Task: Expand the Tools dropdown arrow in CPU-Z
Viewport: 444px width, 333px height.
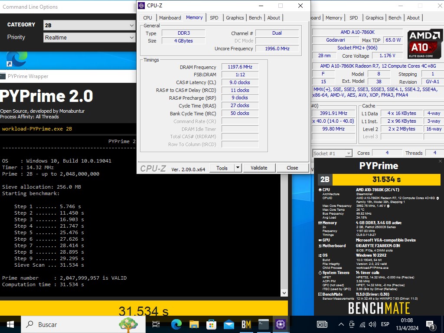Action: 238,168
